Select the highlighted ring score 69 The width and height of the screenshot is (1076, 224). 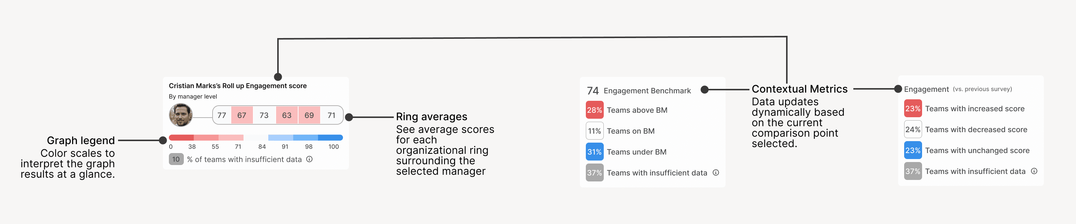309,115
